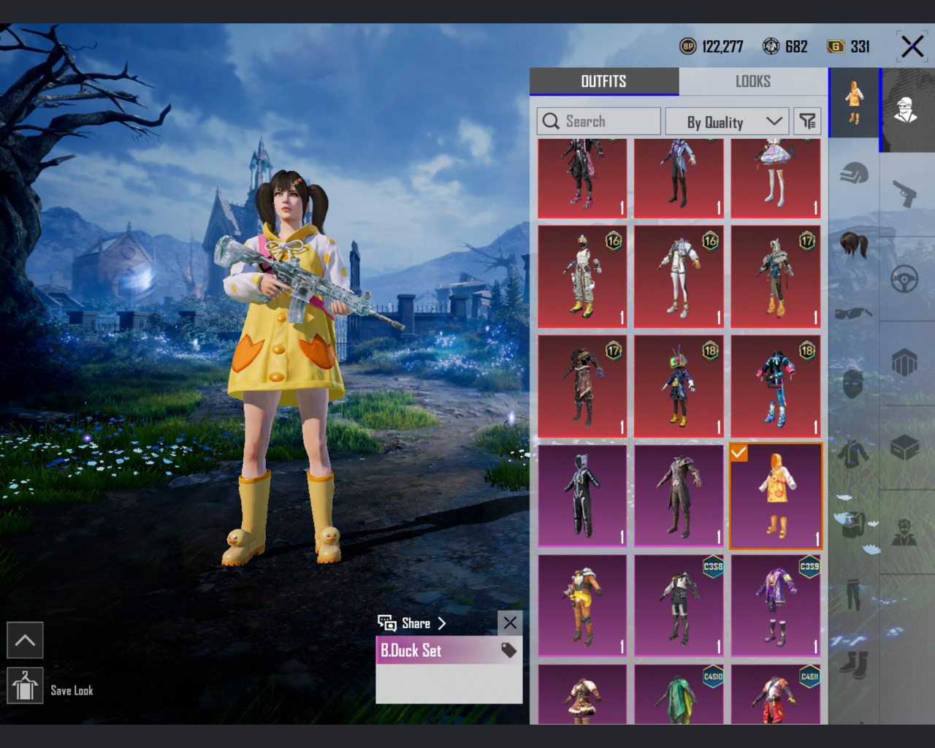Select the black bodysuit outfit on purple
Viewport: 935px width, 748px height.
(x=582, y=495)
